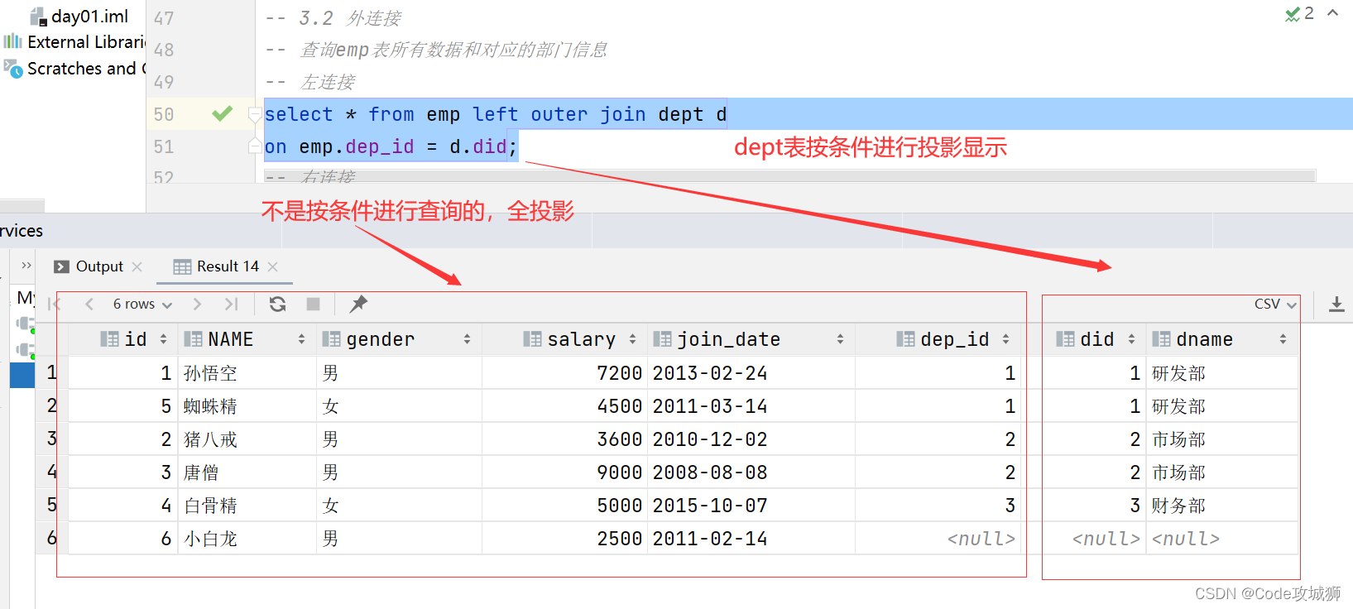The width and height of the screenshot is (1353, 609).
Task: Open the 6 rows page size dropdown
Action: pyautogui.click(x=142, y=304)
